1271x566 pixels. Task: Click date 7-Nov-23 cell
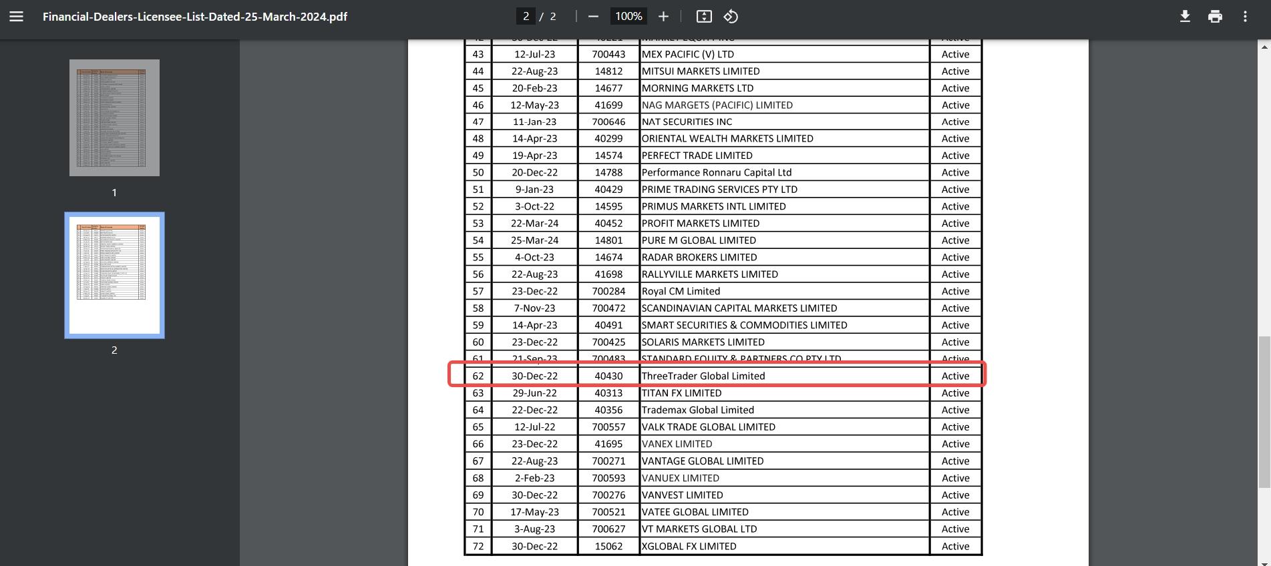pyautogui.click(x=535, y=308)
